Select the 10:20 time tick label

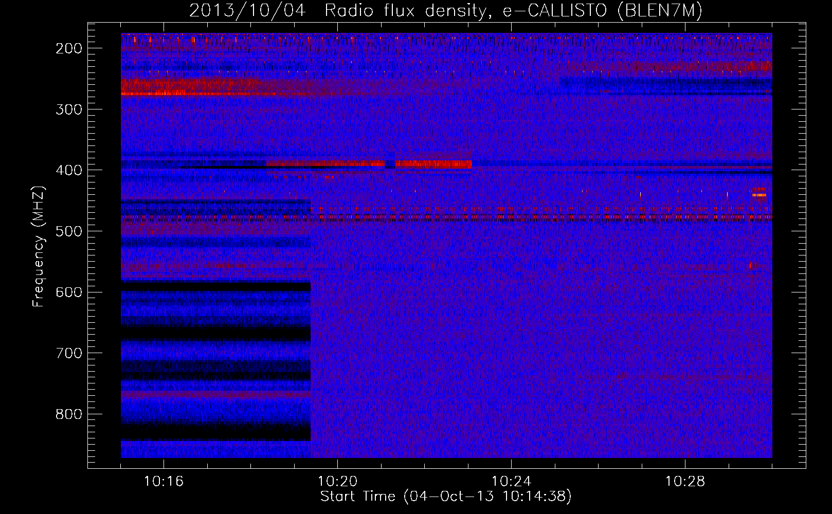coord(337,482)
